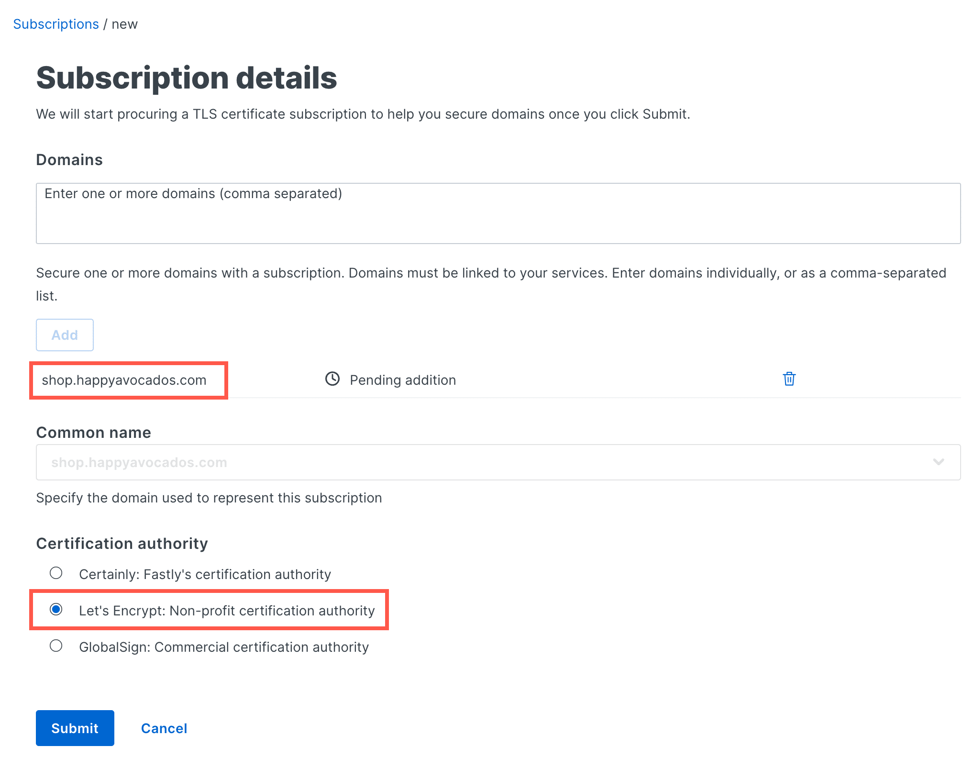Select Let's Encrypt: Non-profit certification authority

[x=56, y=610]
